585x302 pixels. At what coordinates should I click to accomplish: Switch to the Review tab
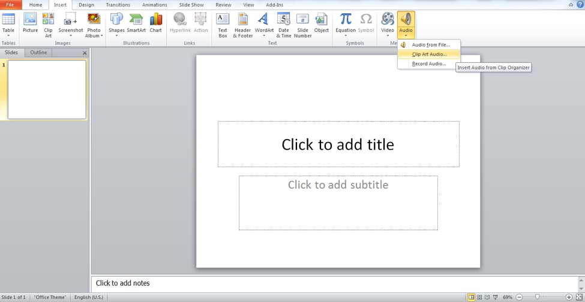[x=223, y=5]
